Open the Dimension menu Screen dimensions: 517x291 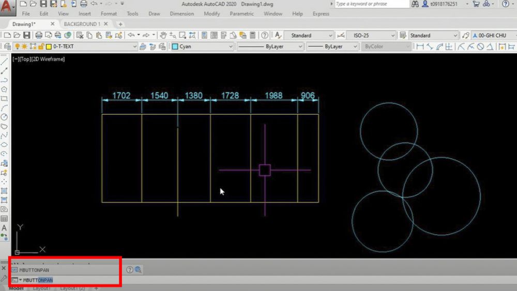(x=181, y=14)
